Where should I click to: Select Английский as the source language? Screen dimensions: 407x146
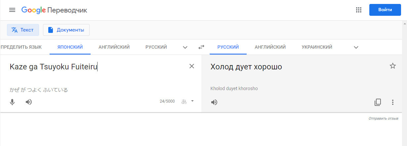pyautogui.click(x=114, y=47)
